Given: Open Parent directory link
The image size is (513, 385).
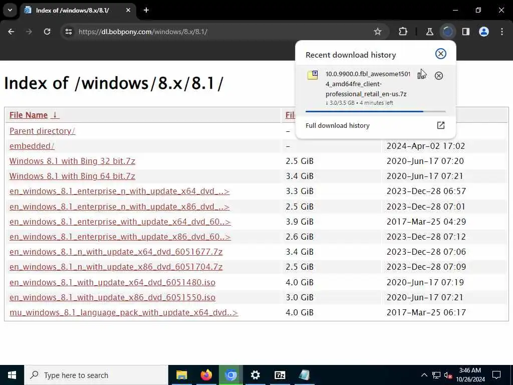Looking at the screenshot, I should (42, 131).
